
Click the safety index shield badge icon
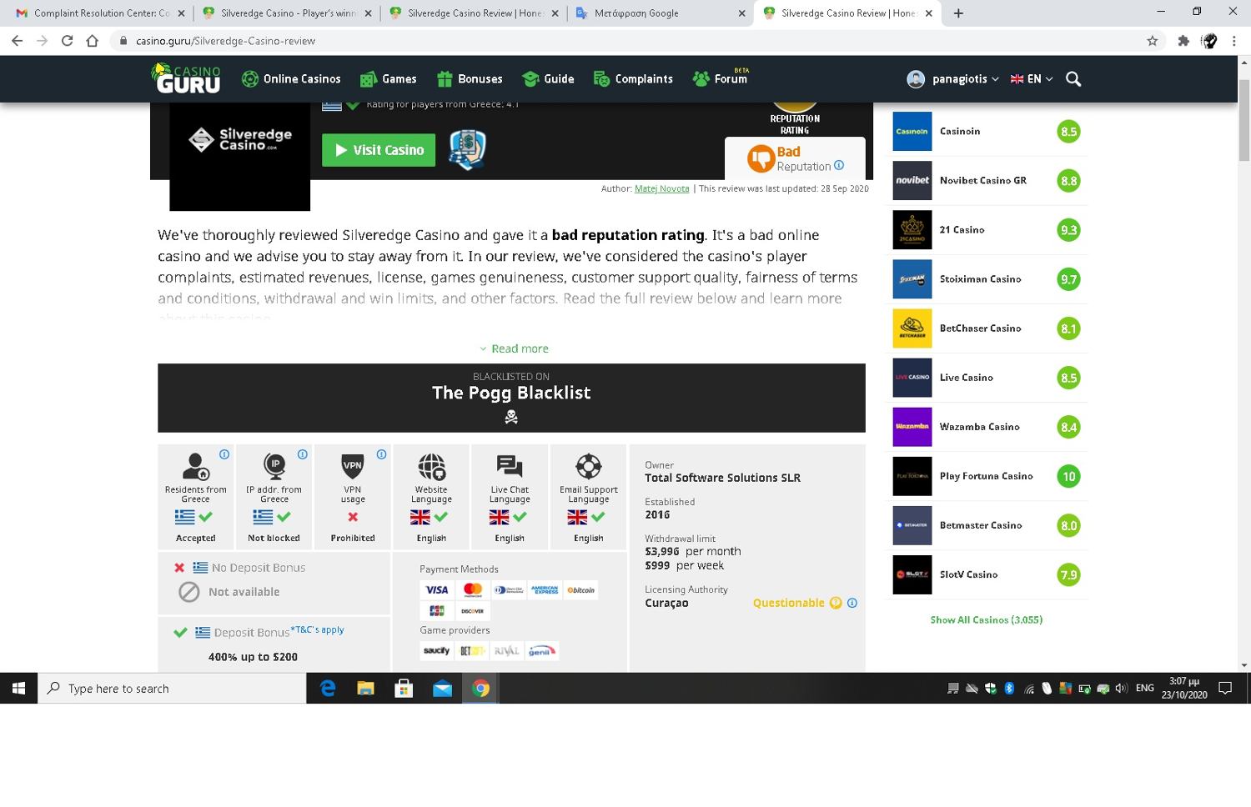tap(467, 150)
